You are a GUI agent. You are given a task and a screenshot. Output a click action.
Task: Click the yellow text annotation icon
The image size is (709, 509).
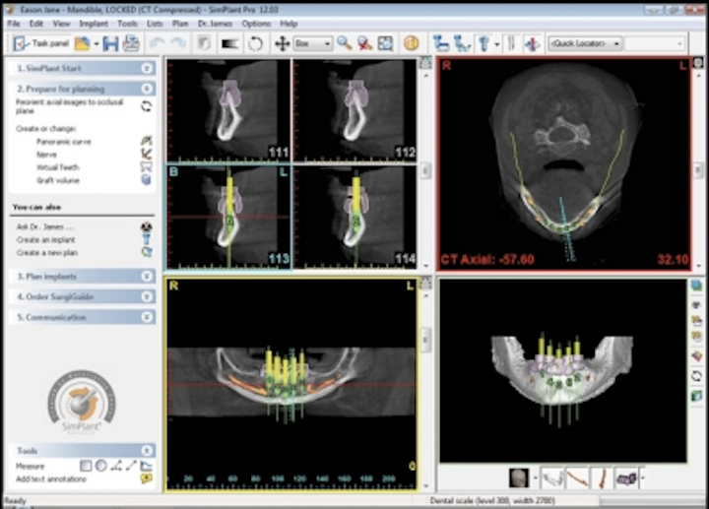pyautogui.click(x=146, y=478)
